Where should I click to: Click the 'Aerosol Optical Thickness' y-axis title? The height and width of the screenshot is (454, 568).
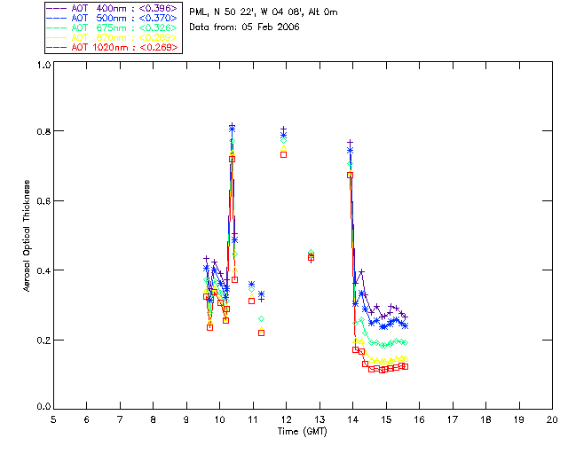(x=26, y=236)
